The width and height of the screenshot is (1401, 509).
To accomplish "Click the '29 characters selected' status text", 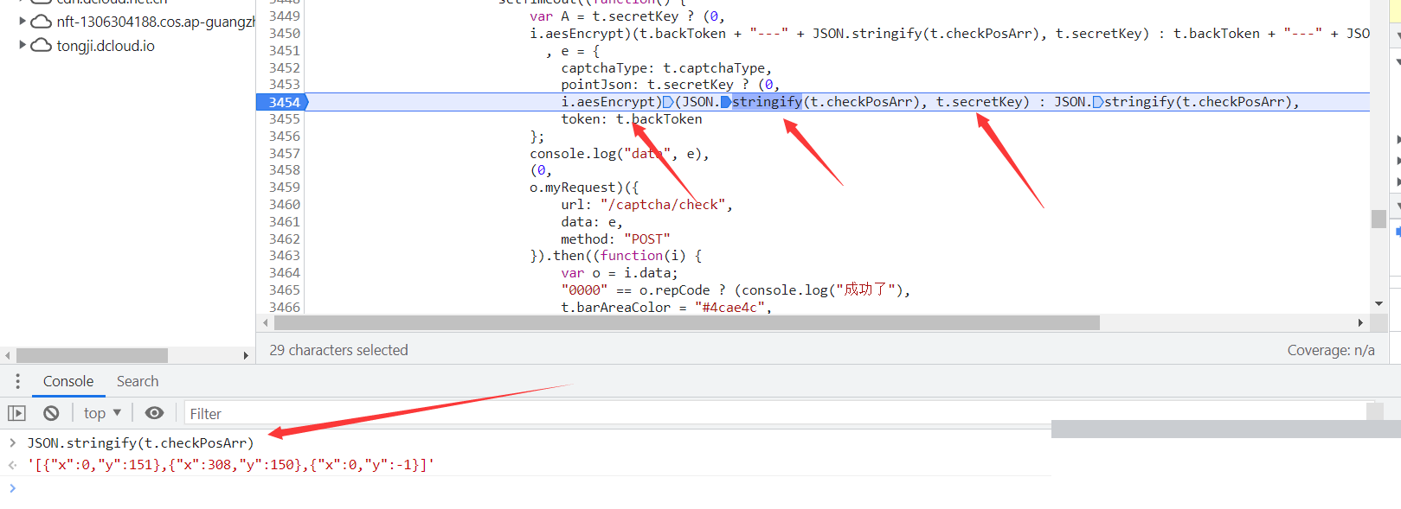I will pos(338,350).
